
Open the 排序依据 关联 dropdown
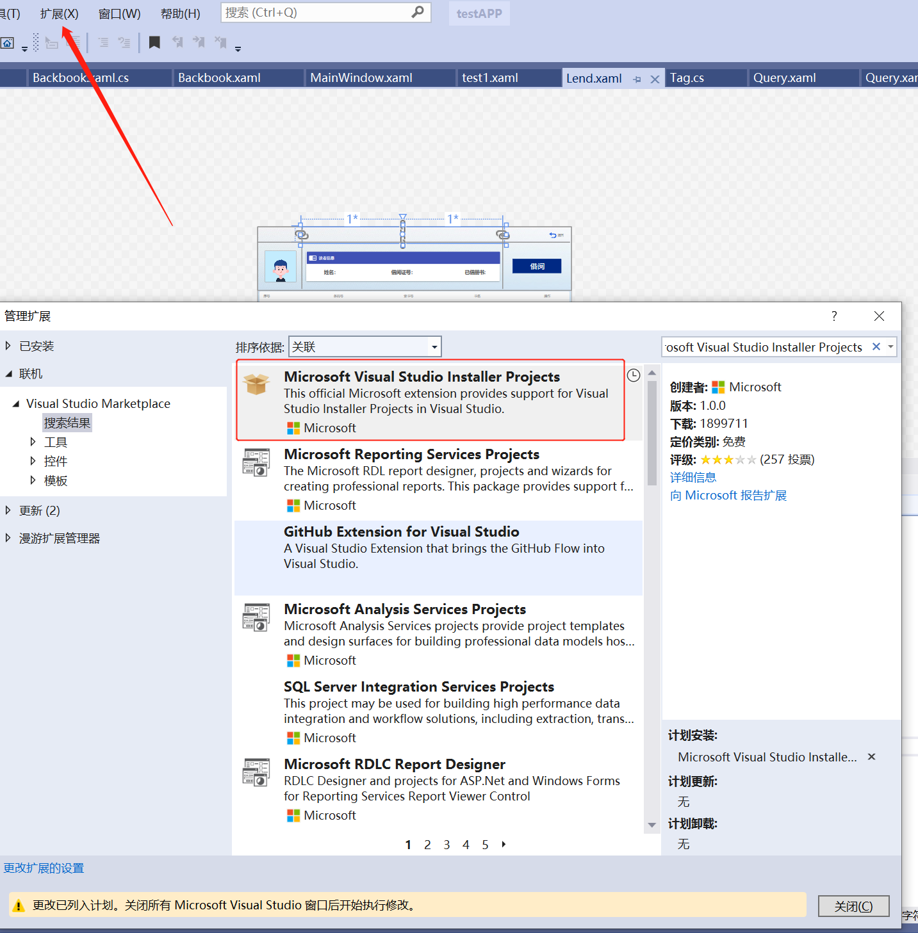[365, 346]
